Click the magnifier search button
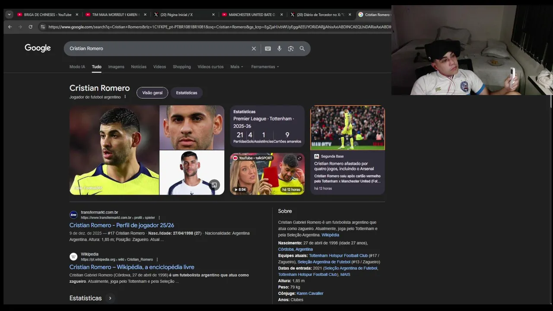Viewport: 553px width, 311px height. 302,48
